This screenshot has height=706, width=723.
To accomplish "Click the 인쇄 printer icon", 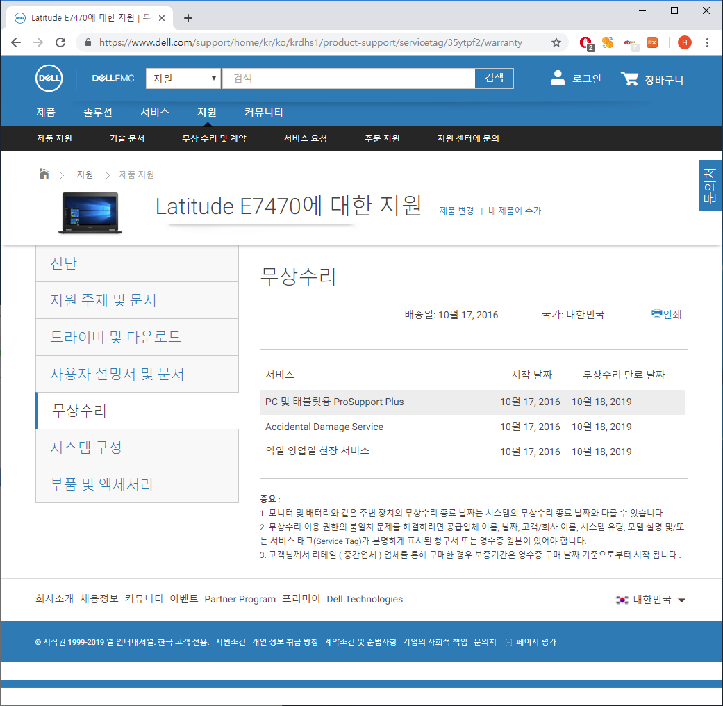I will click(x=656, y=314).
